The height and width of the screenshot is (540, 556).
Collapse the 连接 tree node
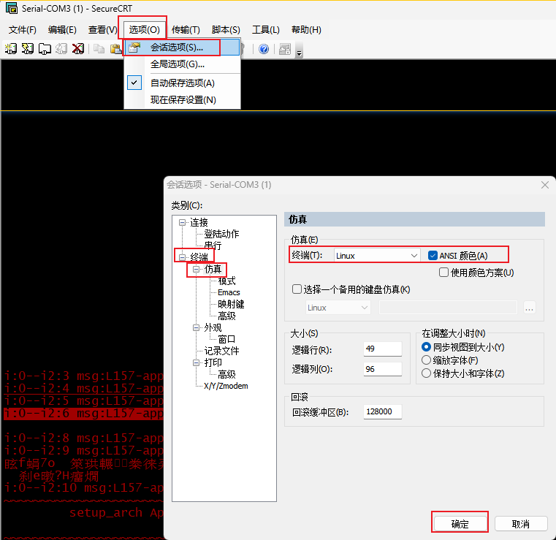[x=182, y=223]
